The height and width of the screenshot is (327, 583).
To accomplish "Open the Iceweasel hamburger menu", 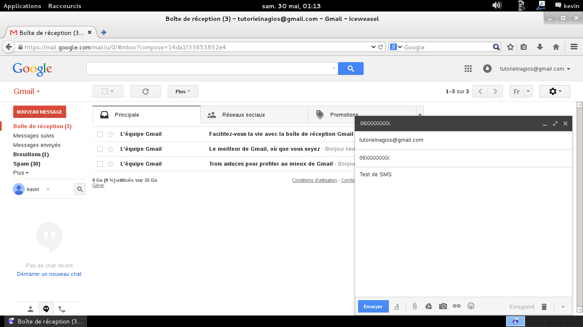I will (x=574, y=47).
